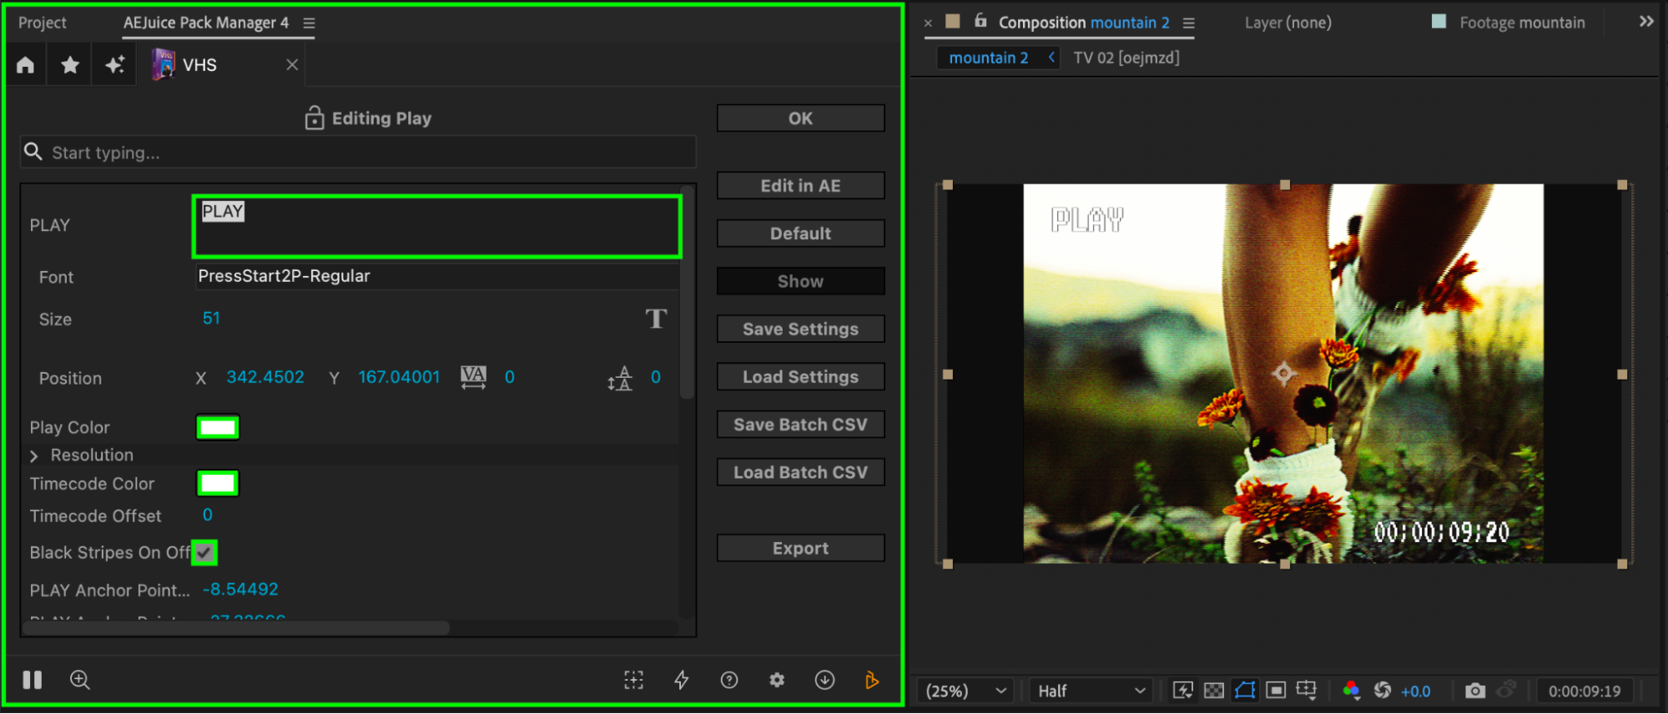Screen dimensions: 1668x714
Task: Select the VHS pack tab
Action: click(x=199, y=65)
